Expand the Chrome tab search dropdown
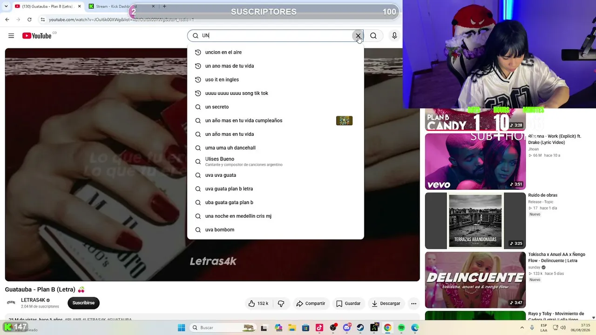Image resolution: width=596 pixels, height=335 pixels. click(6, 7)
